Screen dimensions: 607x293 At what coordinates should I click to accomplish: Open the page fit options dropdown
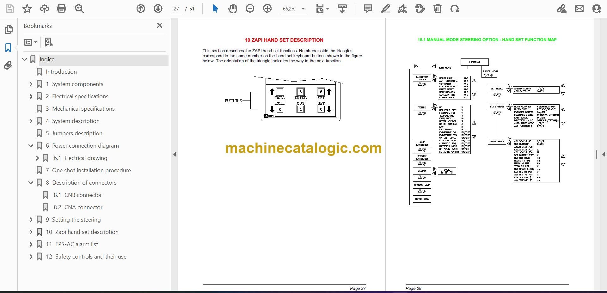pos(322,9)
